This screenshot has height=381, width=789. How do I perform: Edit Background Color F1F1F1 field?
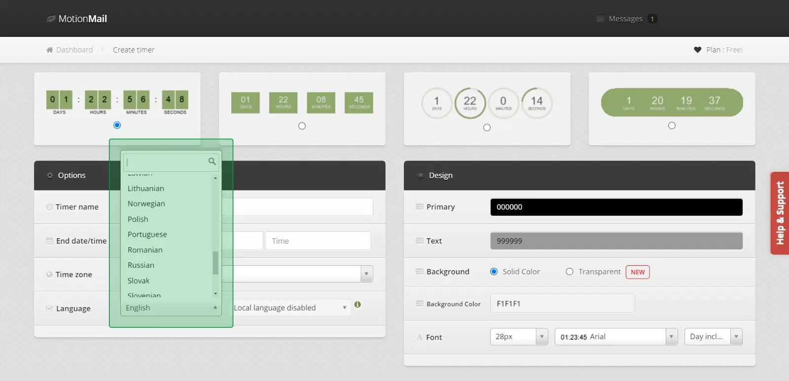coord(562,304)
